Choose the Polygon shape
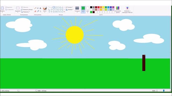172x96 pixels. pyautogui.click(x=60, y=7)
